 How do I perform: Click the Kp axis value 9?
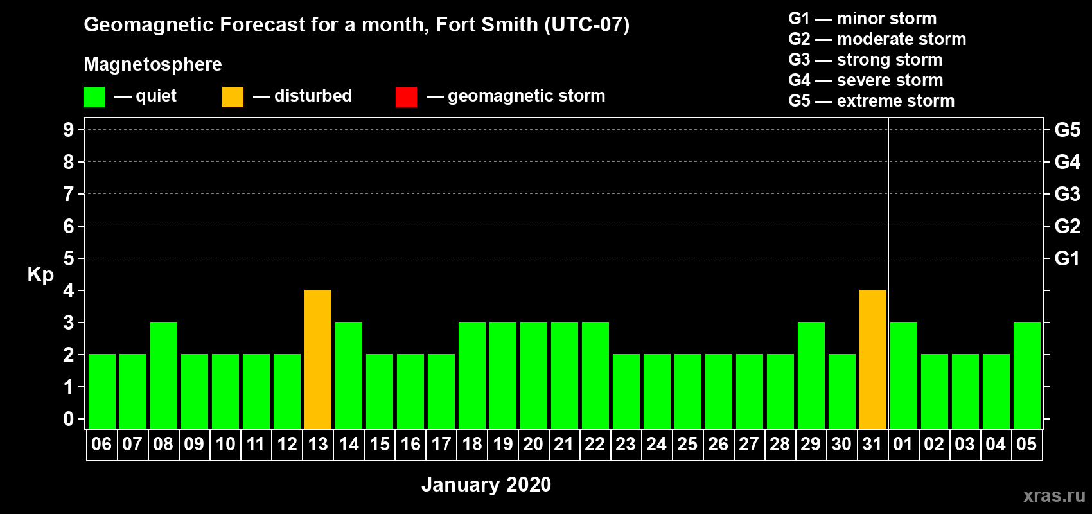tap(69, 130)
